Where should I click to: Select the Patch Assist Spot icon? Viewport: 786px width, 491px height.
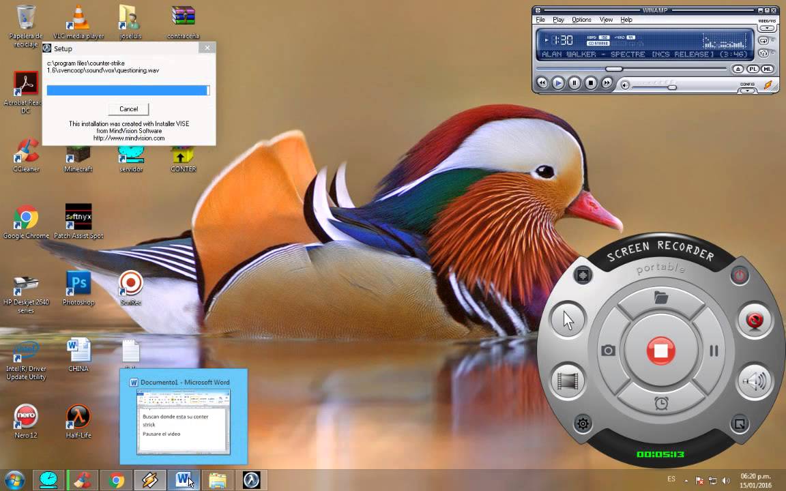point(78,222)
